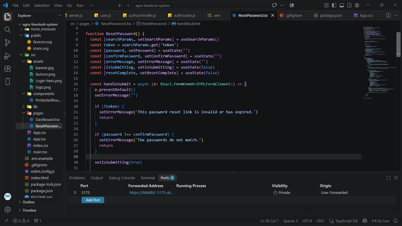Open the dropdown arrow beside Copilot chat
Image resolution: width=402 pixels, height=226 pixels.
[282, 5]
